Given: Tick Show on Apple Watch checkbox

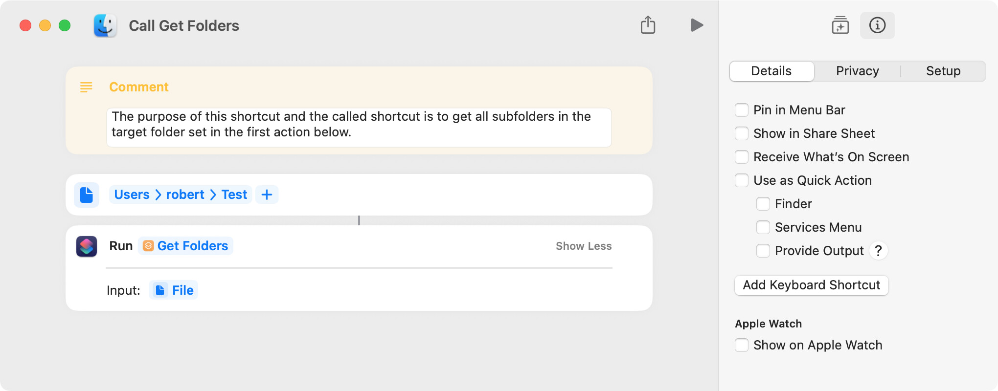Looking at the screenshot, I should (x=742, y=345).
